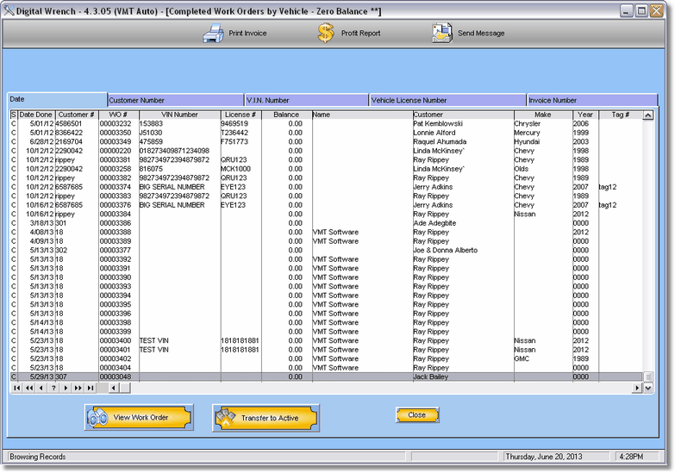Click GMC in the Make column

coord(522,358)
